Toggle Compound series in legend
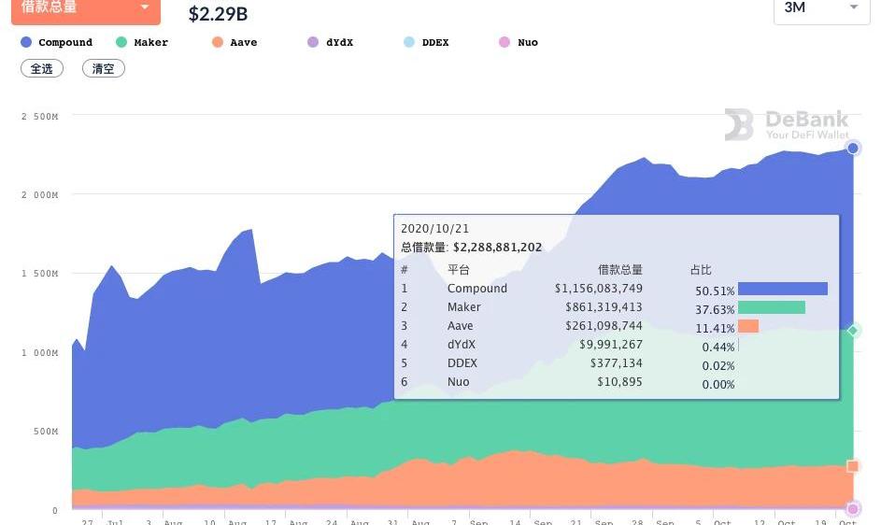Image resolution: width=881 pixels, height=525 pixels. coord(57,42)
